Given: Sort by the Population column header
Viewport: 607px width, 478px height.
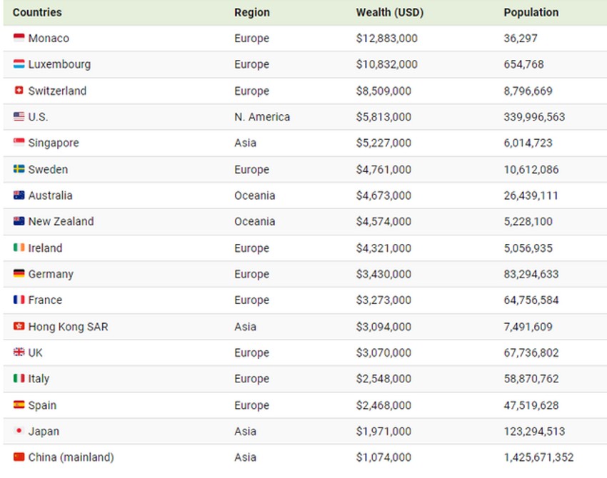Looking at the screenshot, I should [531, 12].
